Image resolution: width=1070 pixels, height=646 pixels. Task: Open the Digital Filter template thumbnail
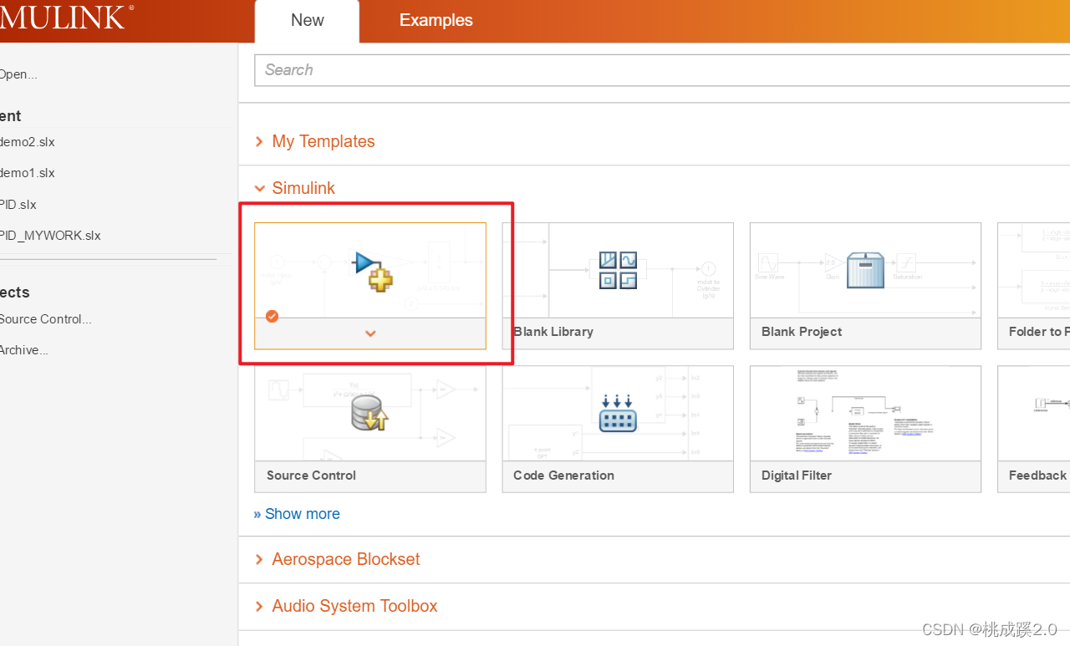865,413
